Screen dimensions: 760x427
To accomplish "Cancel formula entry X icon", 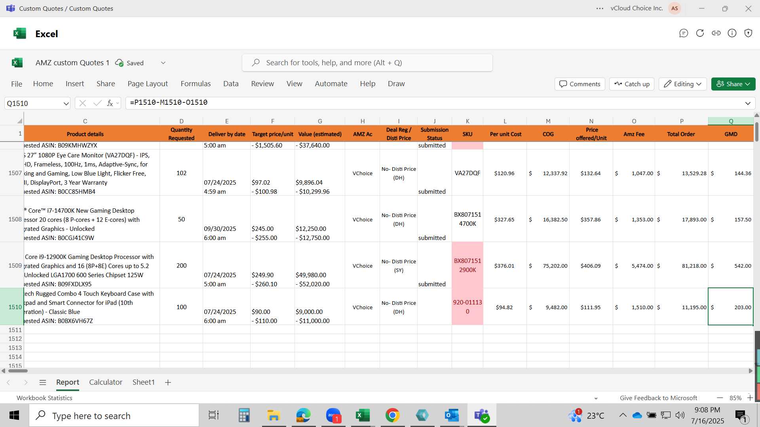I will click(x=82, y=103).
